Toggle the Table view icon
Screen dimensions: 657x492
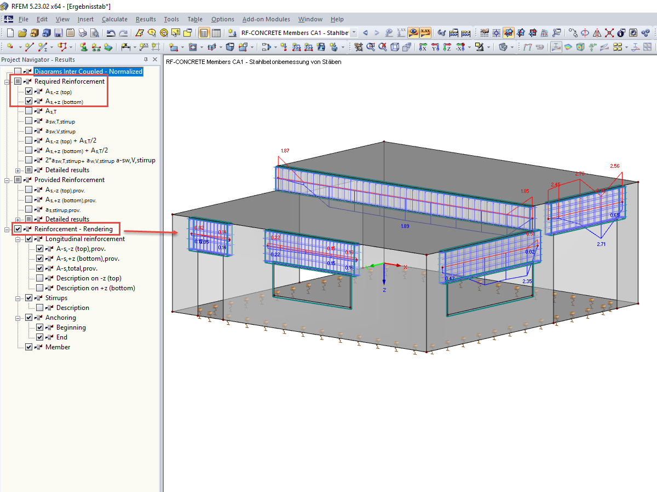coord(216,33)
